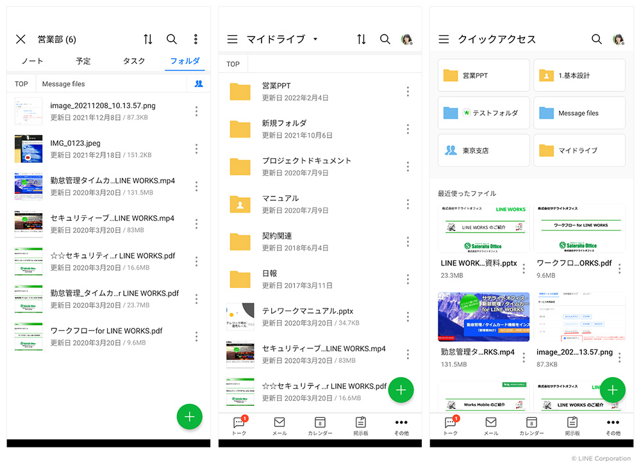641x466 pixels.
Task: Open その他 in マイドライブ bottom bar
Action: [401, 426]
